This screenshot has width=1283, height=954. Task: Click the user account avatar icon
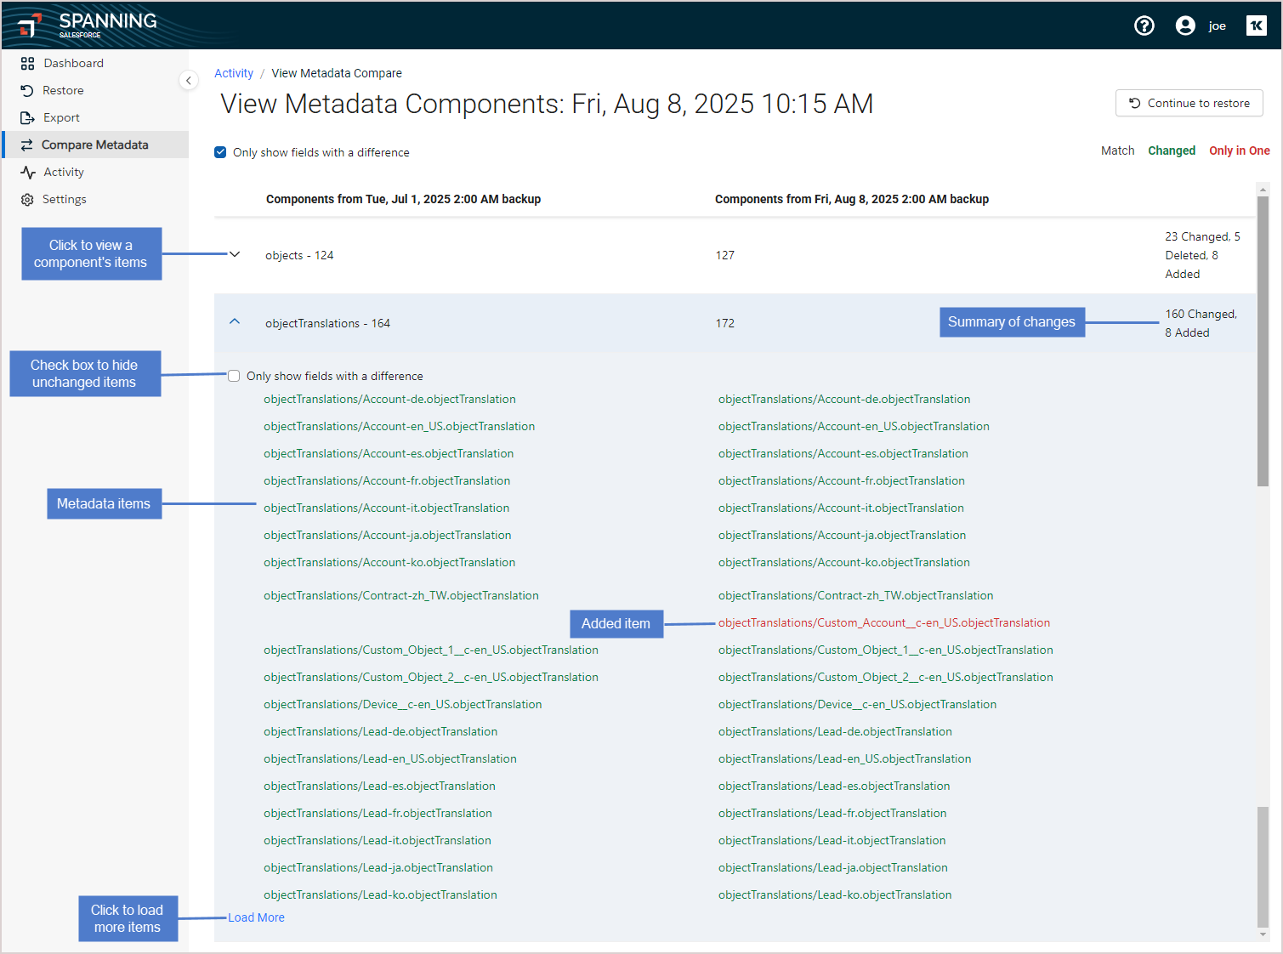pyautogui.click(x=1184, y=26)
